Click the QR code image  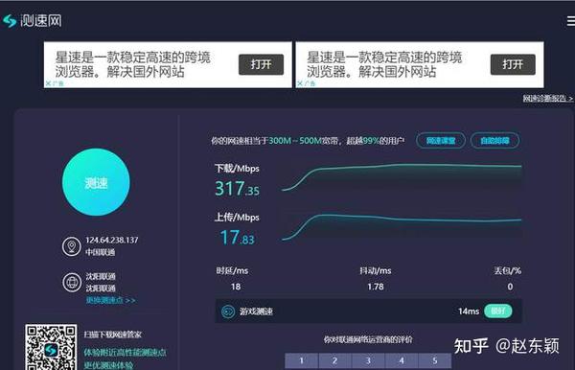point(51,347)
